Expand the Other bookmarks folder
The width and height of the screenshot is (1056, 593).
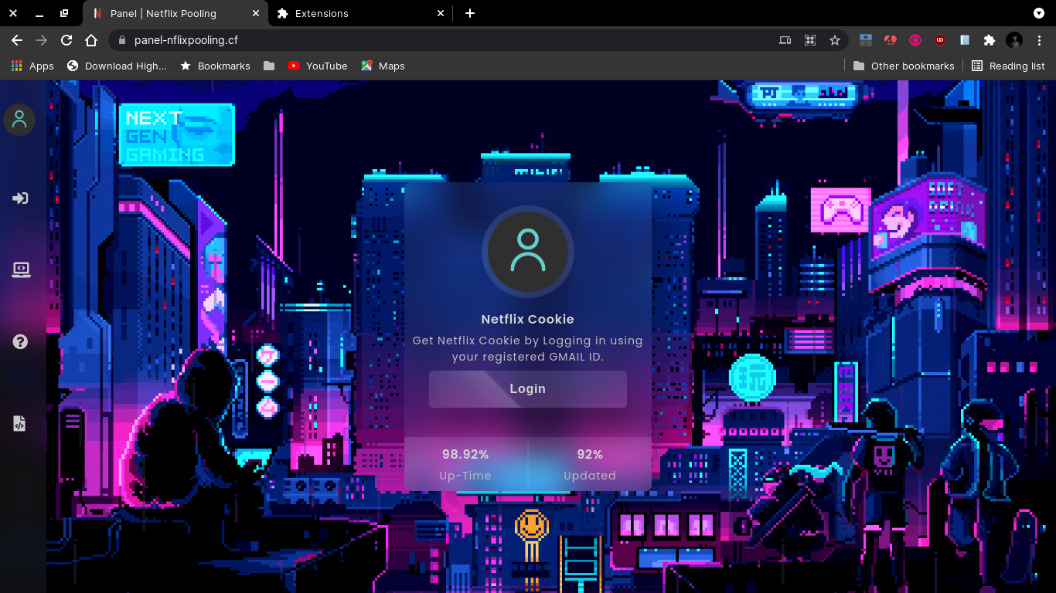coord(904,66)
